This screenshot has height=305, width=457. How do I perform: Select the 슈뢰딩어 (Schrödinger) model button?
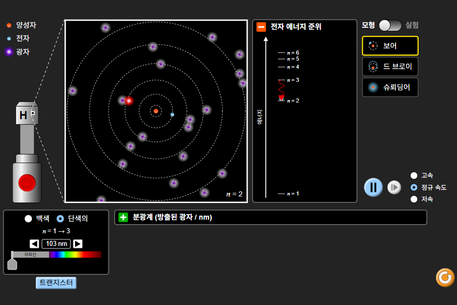tap(390, 87)
